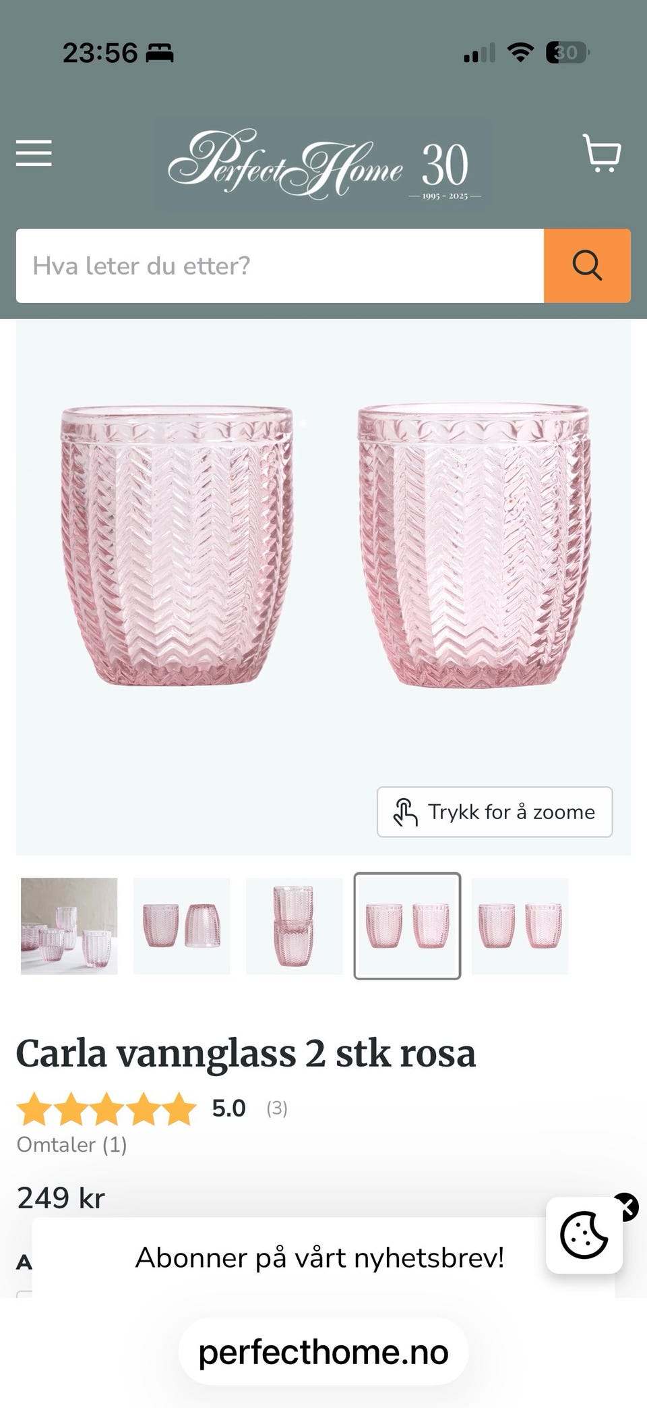
Task: Tap the orange search magnifier button
Action: (x=587, y=266)
